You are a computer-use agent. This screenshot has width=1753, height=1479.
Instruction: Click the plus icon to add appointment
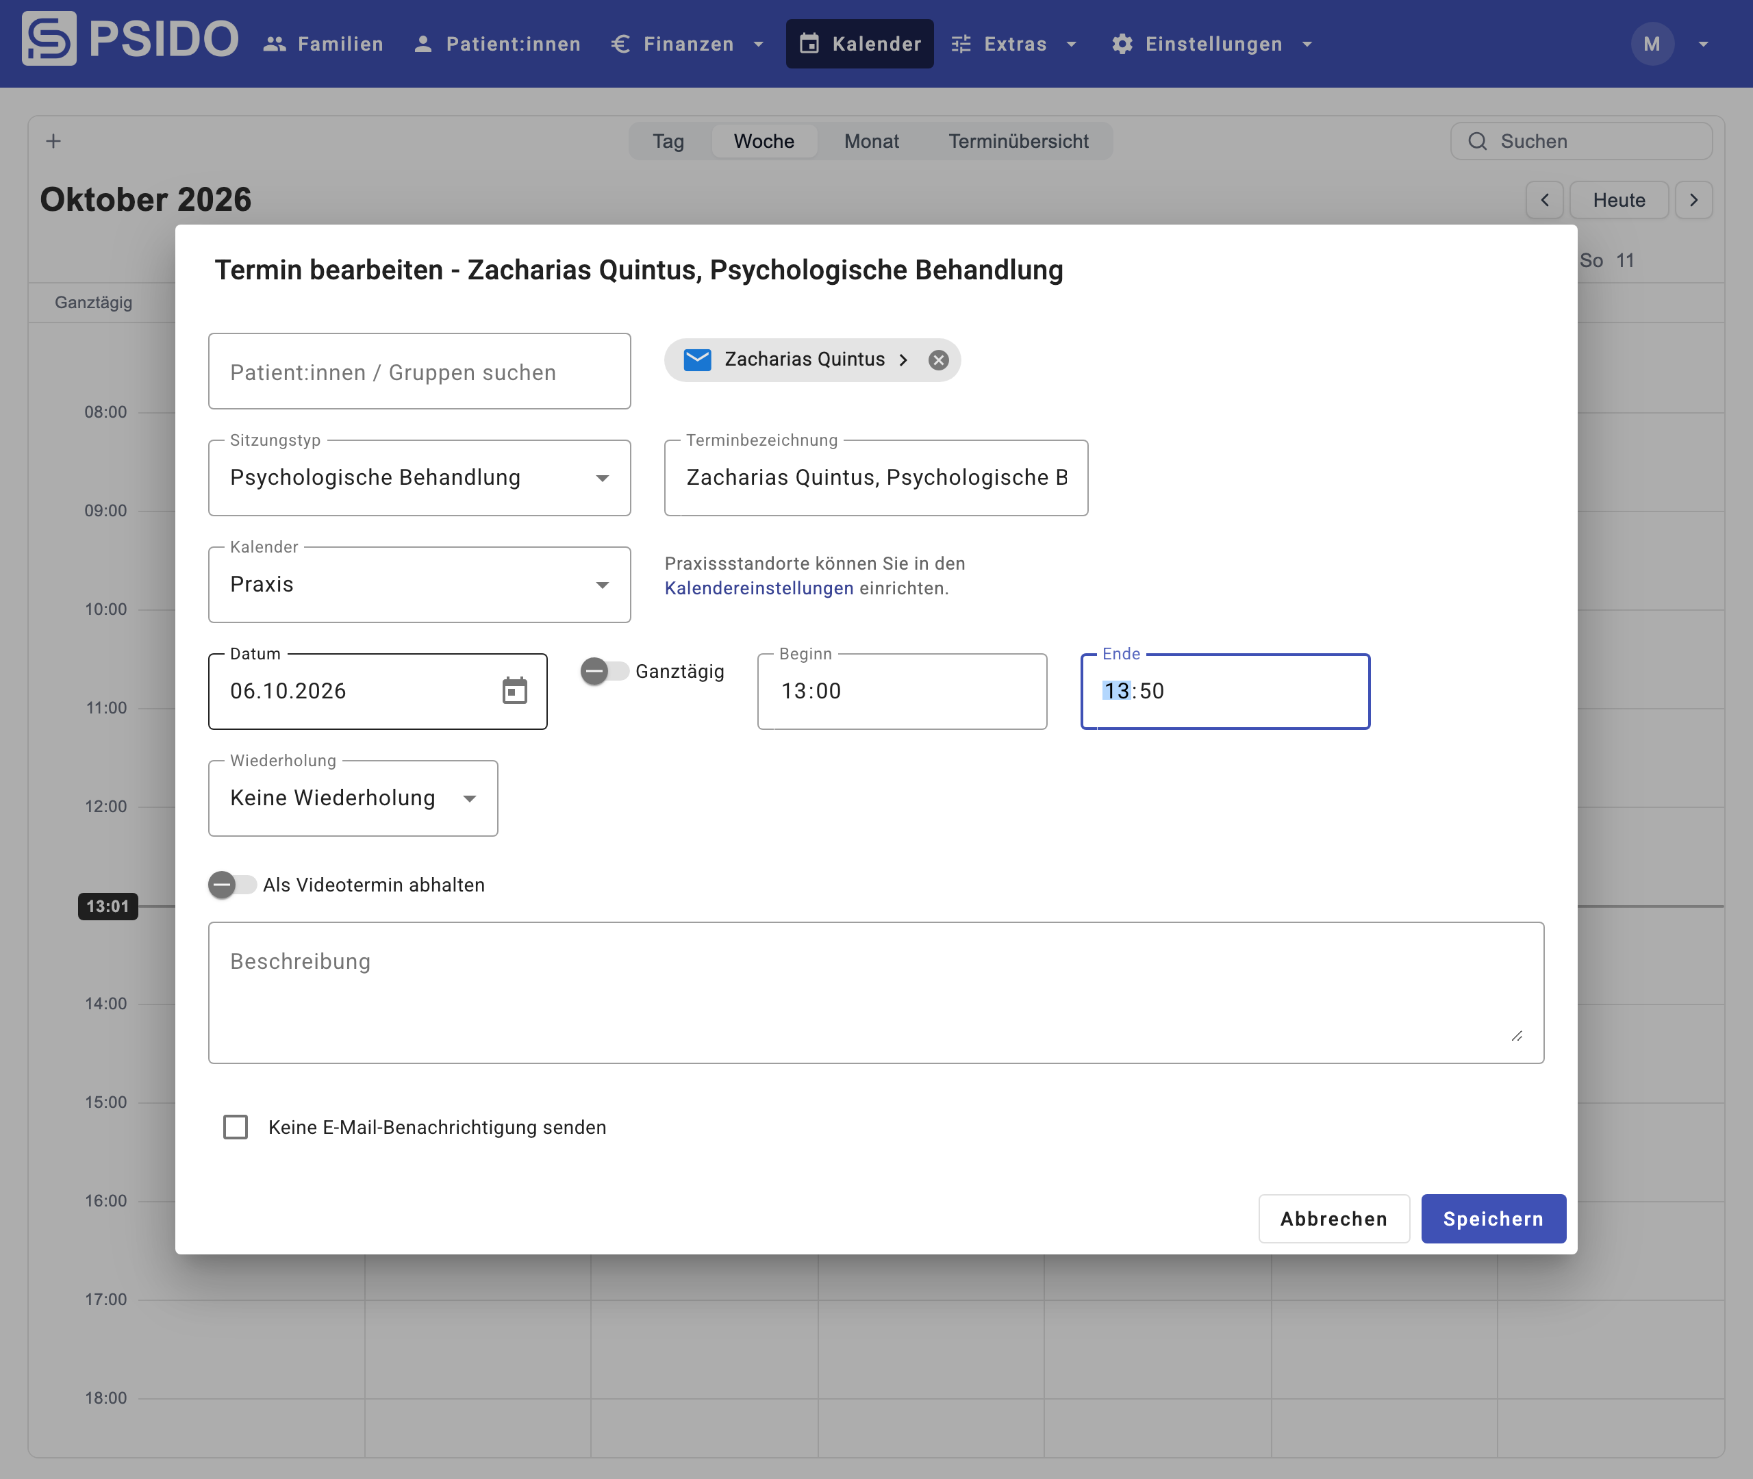[x=53, y=141]
